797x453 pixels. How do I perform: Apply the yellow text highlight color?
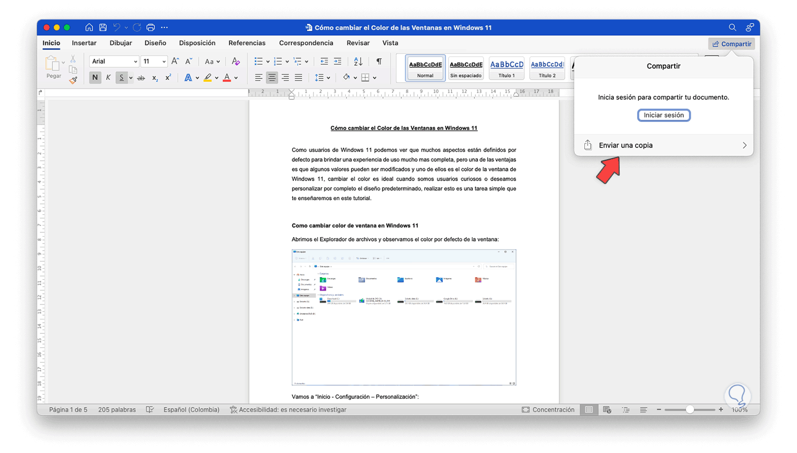[x=208, y=78]
